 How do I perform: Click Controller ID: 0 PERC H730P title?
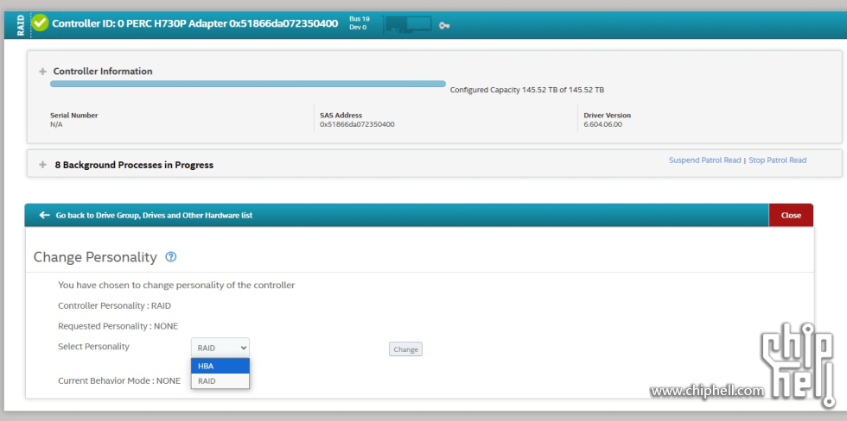point(195,23)
